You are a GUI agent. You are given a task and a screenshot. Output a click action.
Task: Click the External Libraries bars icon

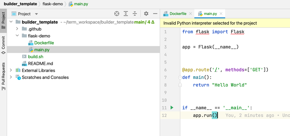pyautogui.click(x=18, y=70)
